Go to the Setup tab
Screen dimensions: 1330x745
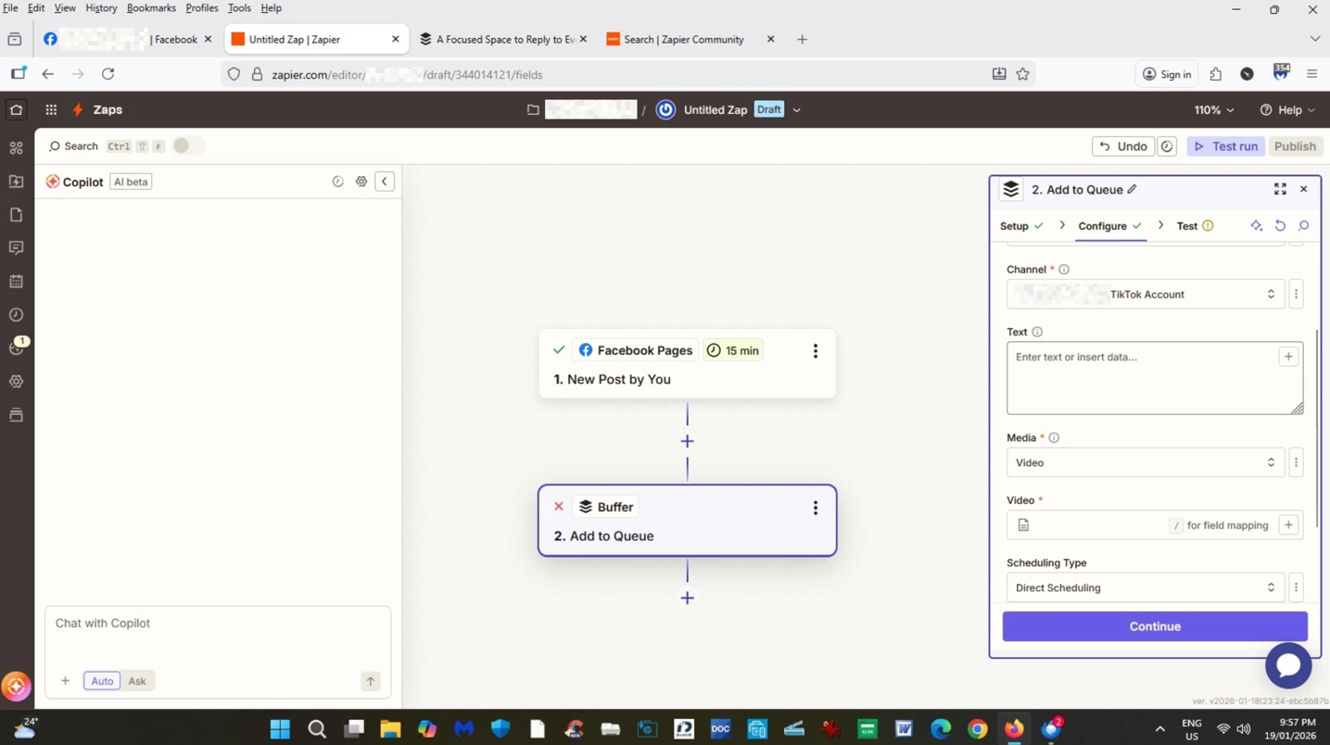1014,226
